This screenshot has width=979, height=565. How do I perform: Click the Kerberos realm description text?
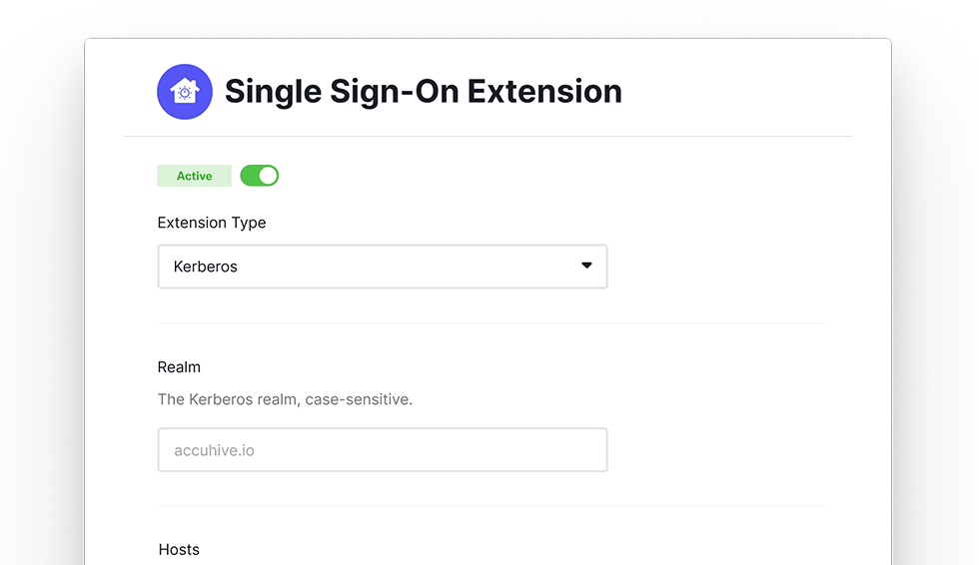(x=285, y=399)
